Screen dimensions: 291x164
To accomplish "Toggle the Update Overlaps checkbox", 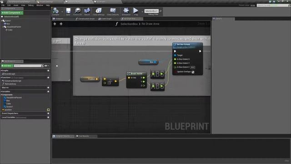I will coord(193,72).
